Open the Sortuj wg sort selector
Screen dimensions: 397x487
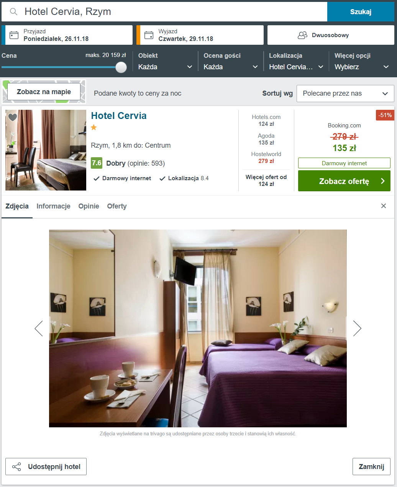click(x=345, y=93)
